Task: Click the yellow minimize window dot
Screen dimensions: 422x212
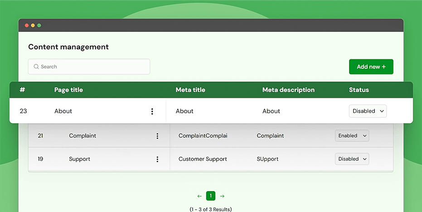Action: pyautogui.click(x=33, y=25)
